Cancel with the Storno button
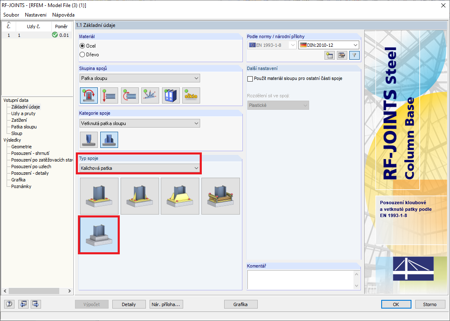The image size is (450, 321). pos(430,304)
